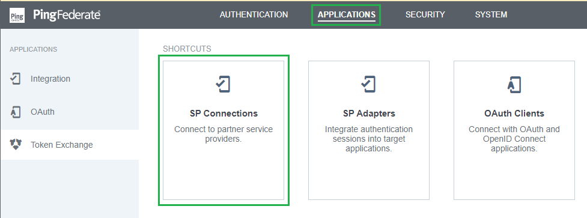Click the Token Exchange sidebar icon
The image size is (587, 218).
[x=16, y=144]
